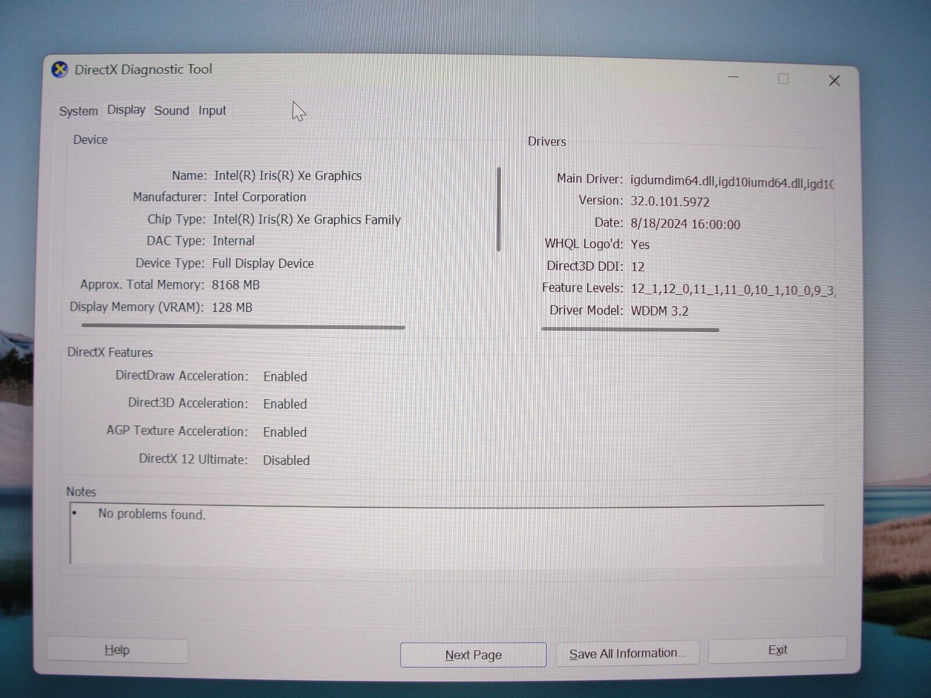Maximize the DirectX Diagnostic Tool window
Viewport: 931px width, 698px height.
(783, 79)
